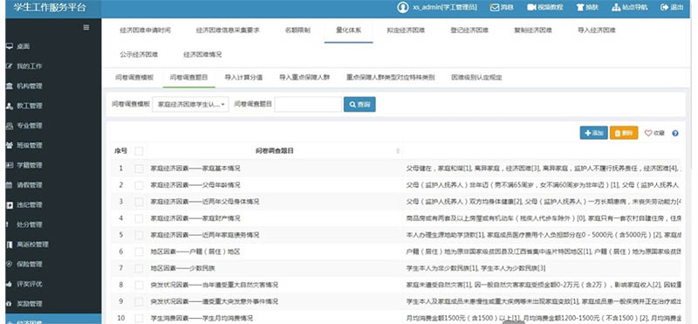This screenshot has width=698, height=324.
Task: Check the box for row 近两年家庭债务情况
Action: [139, 235]
